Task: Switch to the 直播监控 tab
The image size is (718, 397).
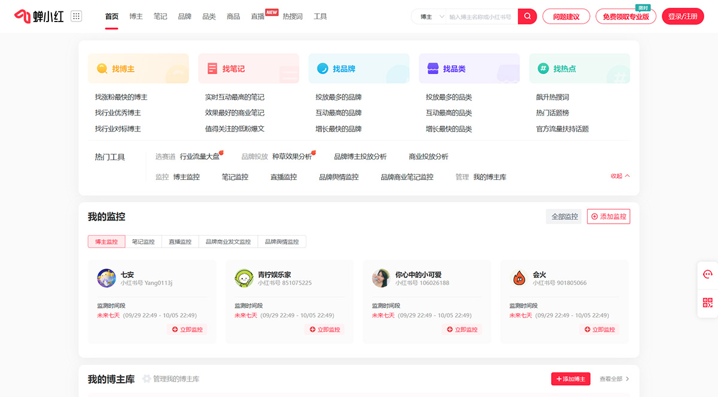Action: (x=180, y=241)
